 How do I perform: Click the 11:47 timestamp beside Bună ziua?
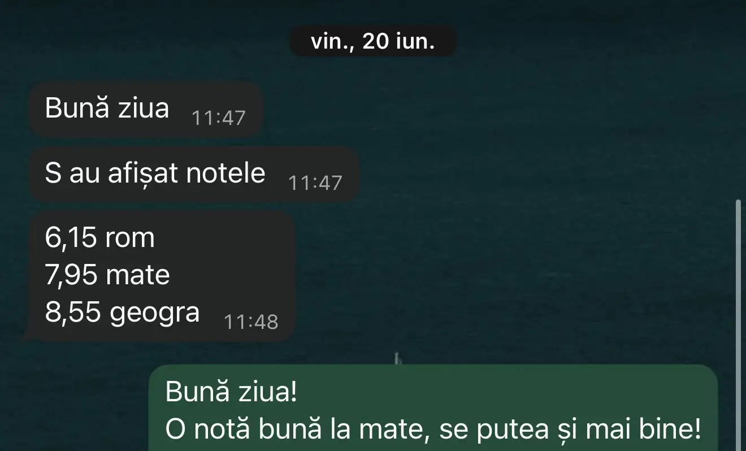pyautogui.click(x=219, y=118)
